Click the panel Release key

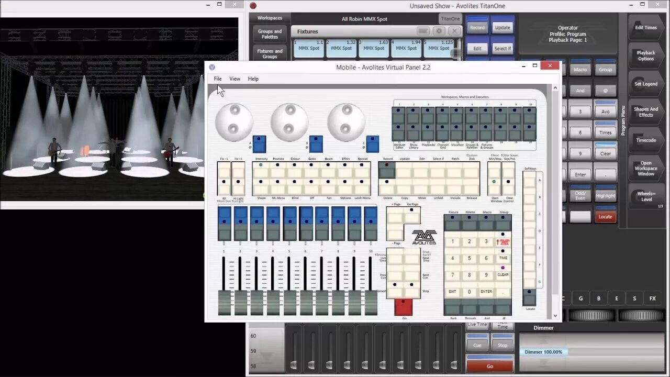pos(472,187)
